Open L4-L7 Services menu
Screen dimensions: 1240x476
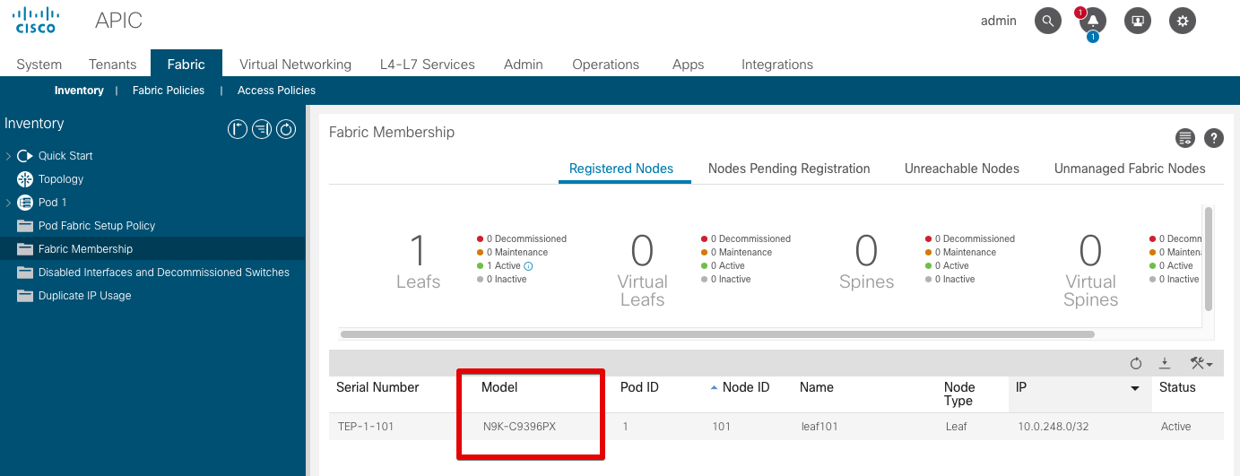[428, 65]
